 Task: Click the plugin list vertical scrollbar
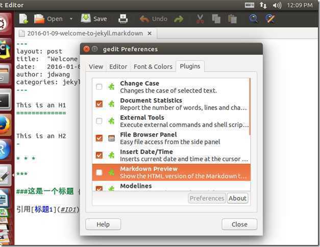pyautogui.click(x=250, y=106)
